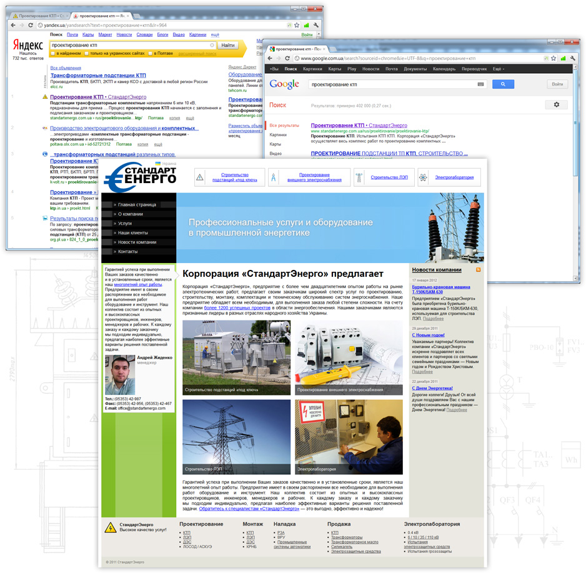Open Chrome wrench menu in Yandex window
The image size is (586, 573).
click(x=317, y=26)
